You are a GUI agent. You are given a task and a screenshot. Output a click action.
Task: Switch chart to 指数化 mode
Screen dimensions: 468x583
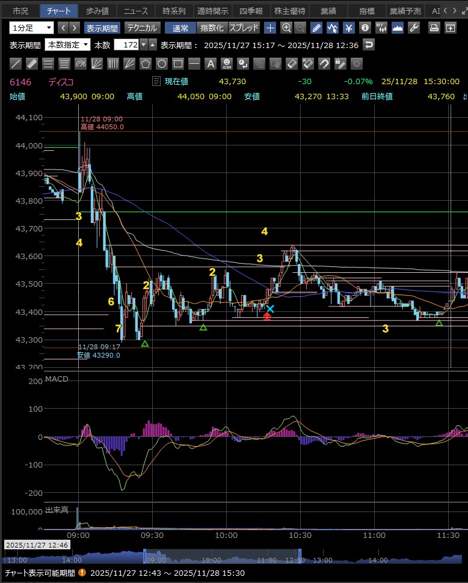(211, 28)
